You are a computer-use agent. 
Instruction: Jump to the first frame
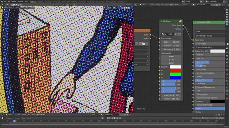[108, 118]
